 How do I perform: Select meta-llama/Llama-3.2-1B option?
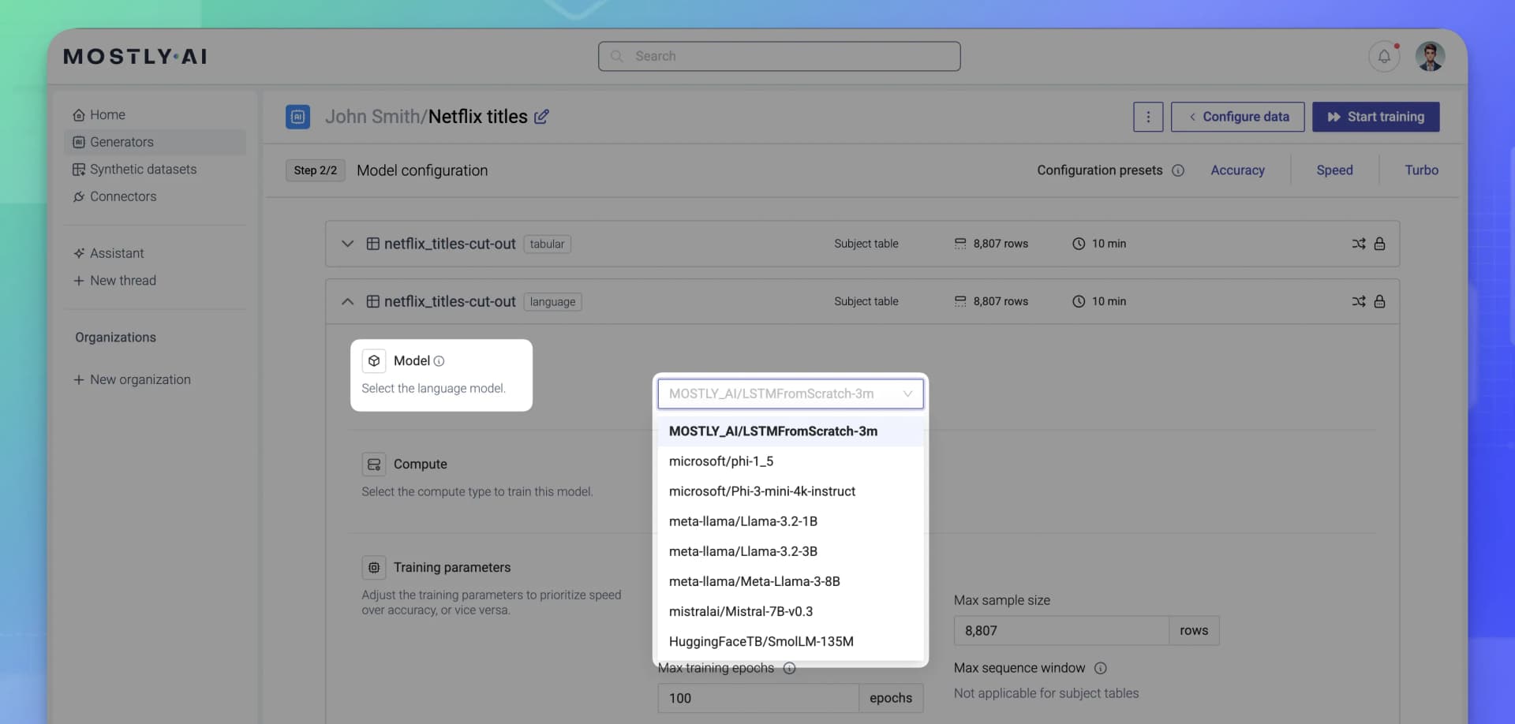tap(791, 521)
